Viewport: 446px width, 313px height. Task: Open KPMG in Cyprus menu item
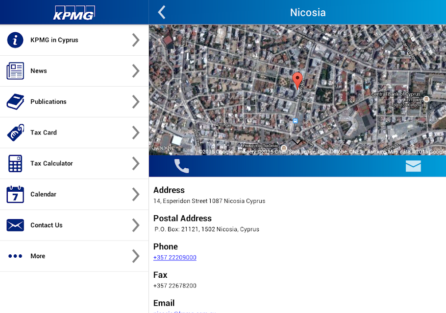[74, 40]
